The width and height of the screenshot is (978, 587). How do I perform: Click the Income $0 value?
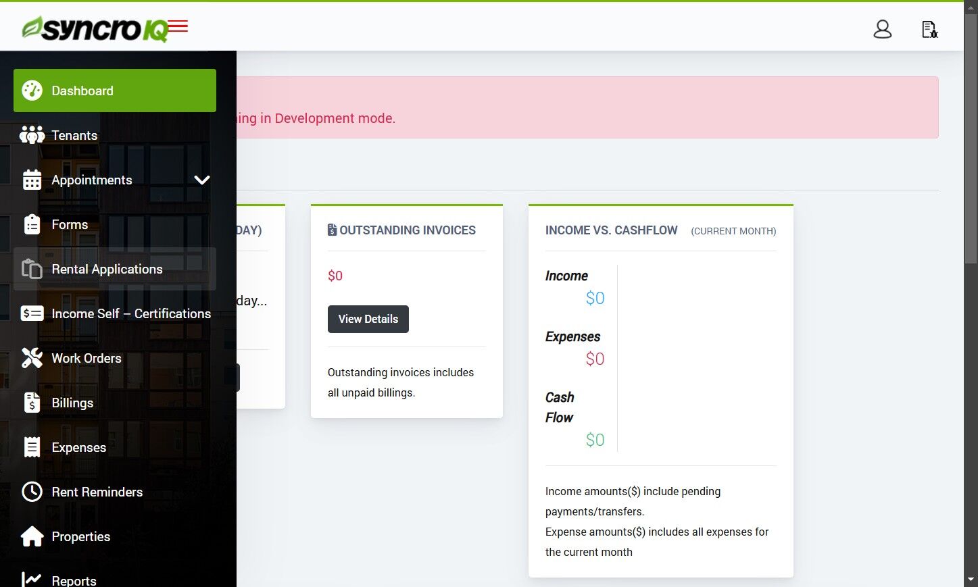click(595, 298)
